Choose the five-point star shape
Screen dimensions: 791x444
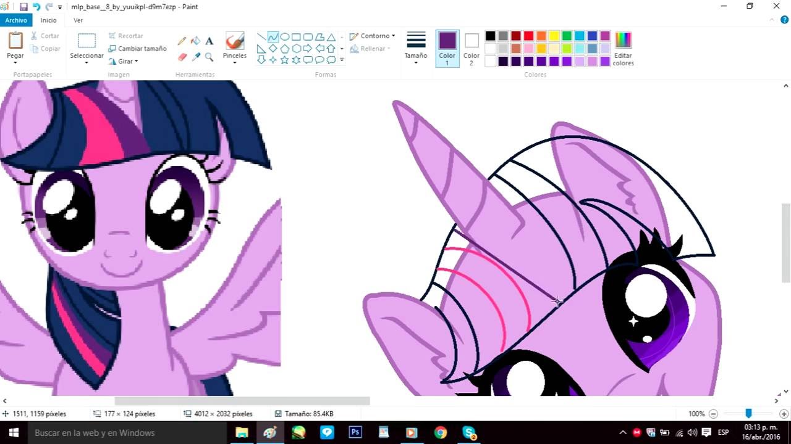pyautogui.click(x=284, y=60)
